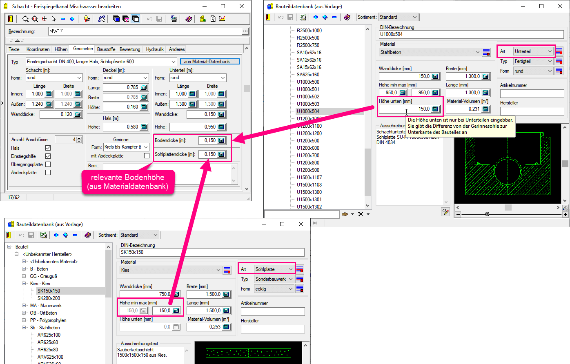Screen dimensions: 570x364
Task: Open the Baustoffe tab
Action: point(106,49)
